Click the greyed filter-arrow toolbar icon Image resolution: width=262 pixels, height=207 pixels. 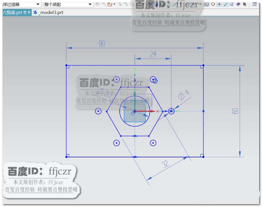(104, 4)
